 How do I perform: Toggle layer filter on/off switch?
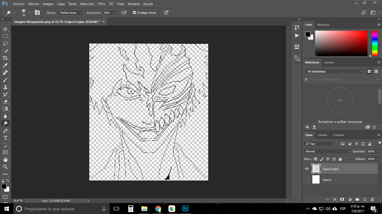point(380,143)
